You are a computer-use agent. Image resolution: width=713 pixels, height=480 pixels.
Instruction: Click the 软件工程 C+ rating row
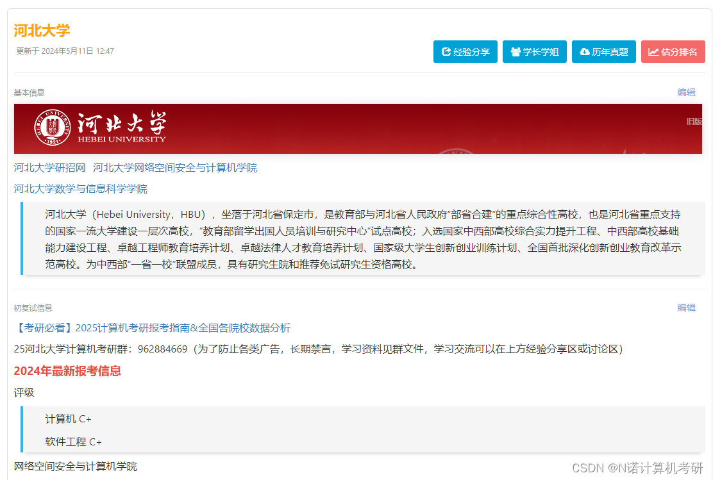(73, 442)
